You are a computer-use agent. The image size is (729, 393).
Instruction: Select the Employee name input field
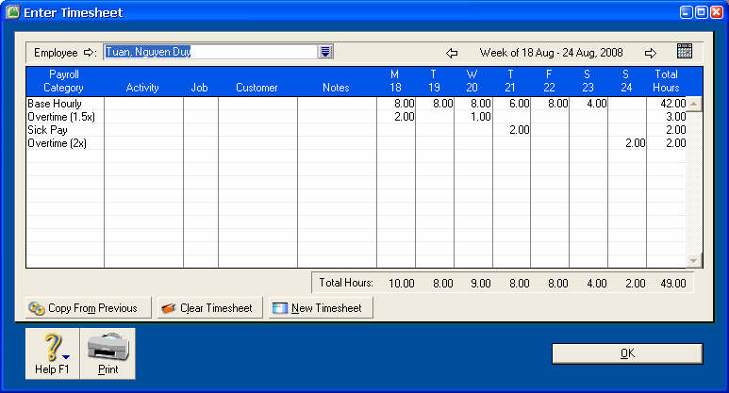click(x=210, y=52)
